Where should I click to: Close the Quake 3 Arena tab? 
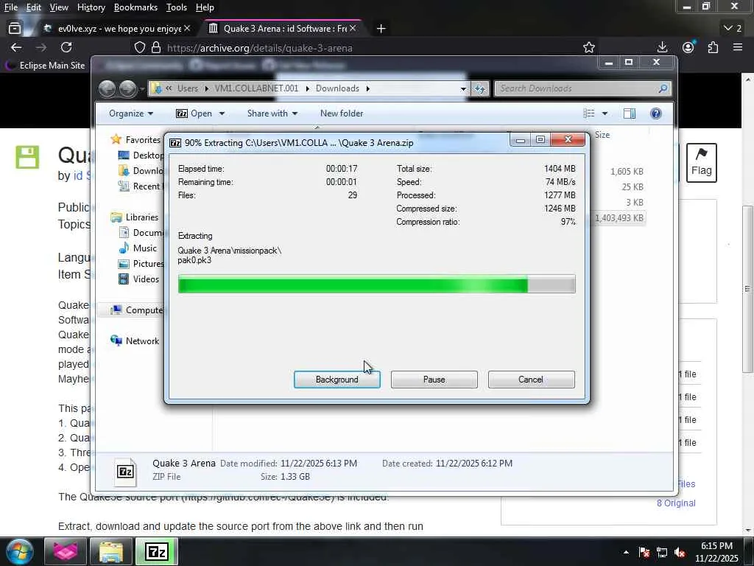353,29
